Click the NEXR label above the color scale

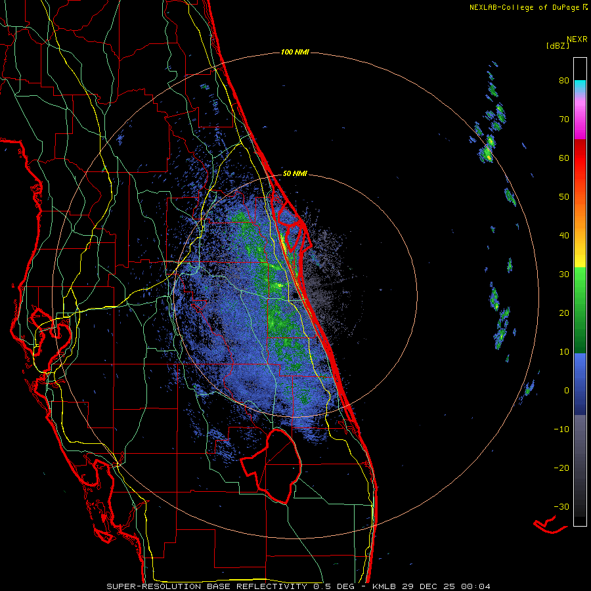click(x=577, y=39)
